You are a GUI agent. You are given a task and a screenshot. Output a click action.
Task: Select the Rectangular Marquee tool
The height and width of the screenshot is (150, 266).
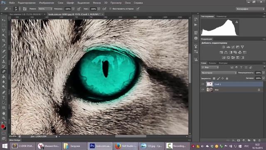point(4,25)
